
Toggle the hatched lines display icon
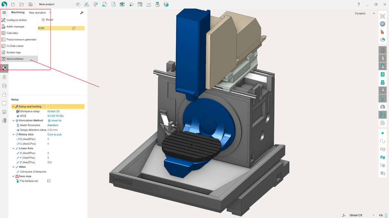tap(383, 123)
